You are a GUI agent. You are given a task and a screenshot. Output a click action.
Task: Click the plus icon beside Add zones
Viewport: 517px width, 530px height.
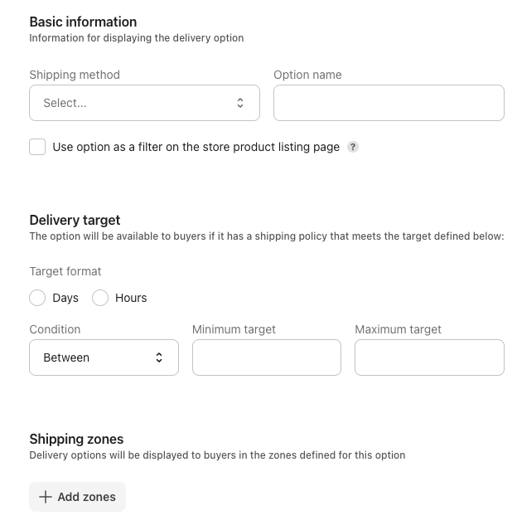tap(46, 497)
